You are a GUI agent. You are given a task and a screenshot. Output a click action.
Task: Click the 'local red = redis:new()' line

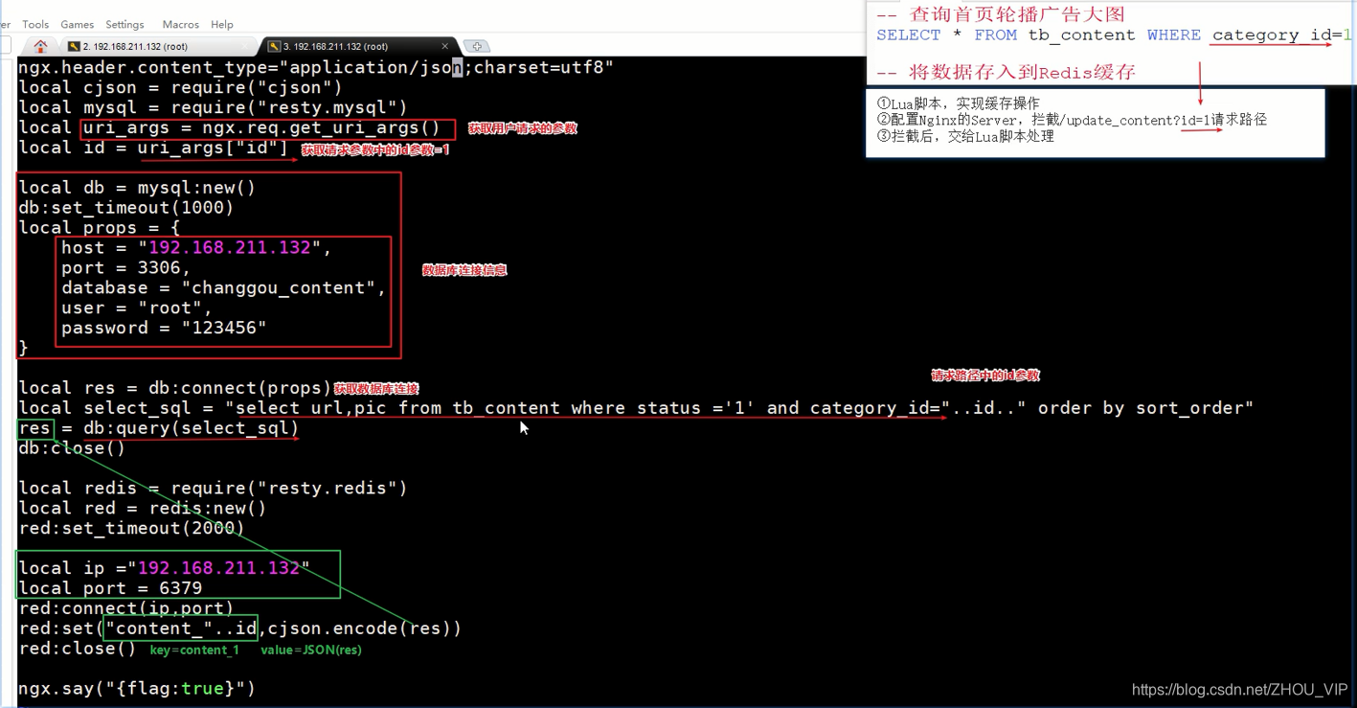pos(143,509)
